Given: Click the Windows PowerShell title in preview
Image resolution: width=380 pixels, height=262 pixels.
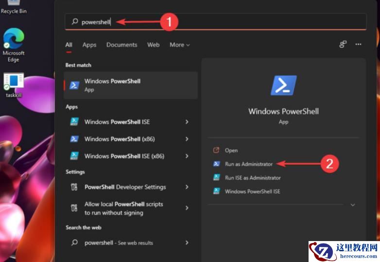Looking at the screenshot, I should point(284,112).
